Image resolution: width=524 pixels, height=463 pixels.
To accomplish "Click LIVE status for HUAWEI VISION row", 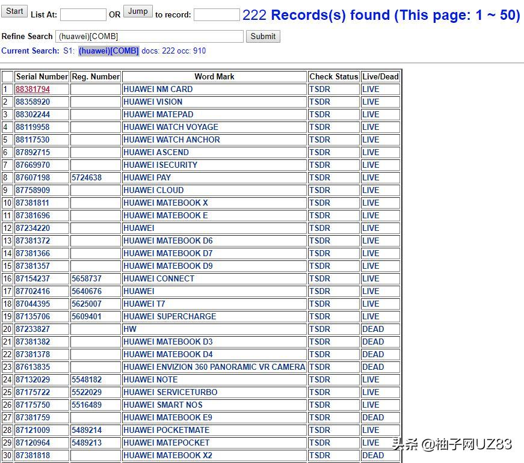I will click(371, 102).
